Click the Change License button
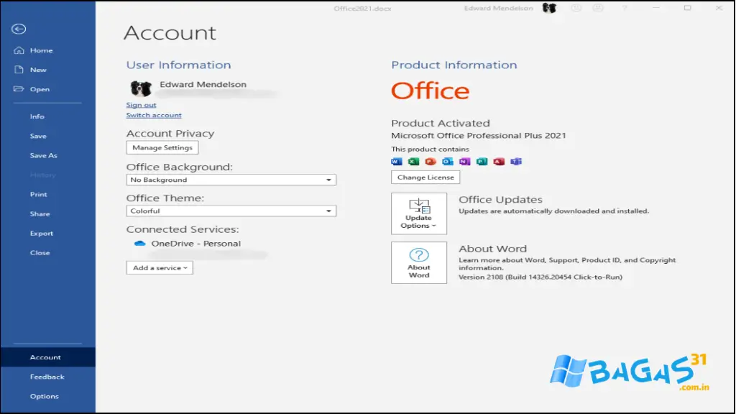The width and height of the screenshot is (736, 414). click(x=425, y=177)
